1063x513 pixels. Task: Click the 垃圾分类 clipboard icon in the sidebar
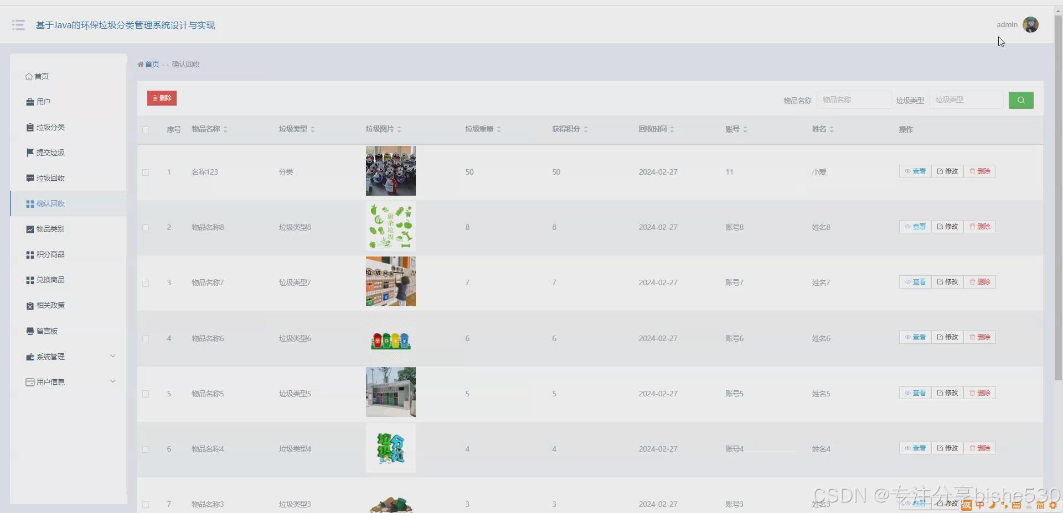30,127
